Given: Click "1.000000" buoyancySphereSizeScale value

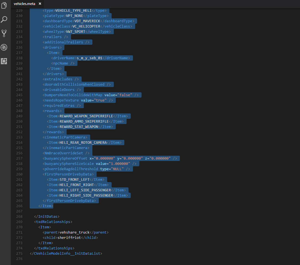Looking at the screenshot, I should tap(119, 164).
